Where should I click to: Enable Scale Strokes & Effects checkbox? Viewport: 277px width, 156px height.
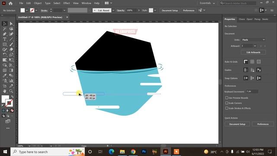[227, 108]
